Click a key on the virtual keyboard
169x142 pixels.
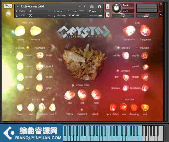pyautogui.click(x=113, y=133)
